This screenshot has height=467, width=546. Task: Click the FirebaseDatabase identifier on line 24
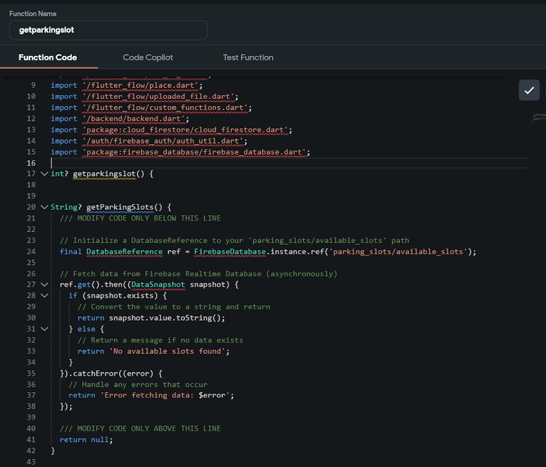tap(229, 251)
